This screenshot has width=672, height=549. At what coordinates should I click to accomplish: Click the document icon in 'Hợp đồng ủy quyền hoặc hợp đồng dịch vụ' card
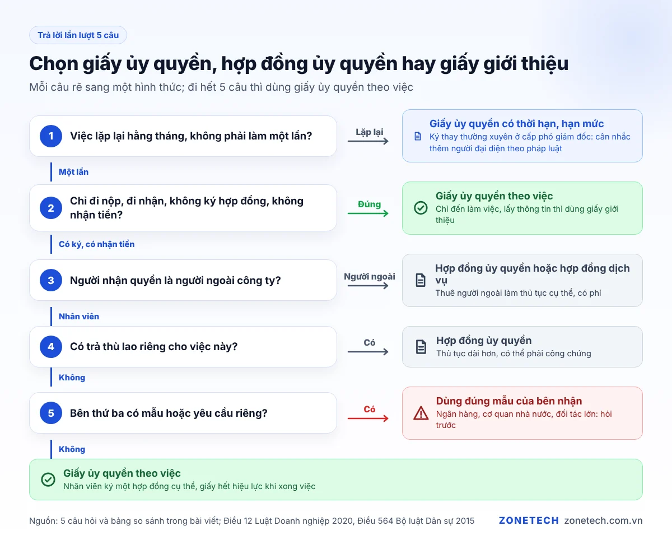click(421, 280)
